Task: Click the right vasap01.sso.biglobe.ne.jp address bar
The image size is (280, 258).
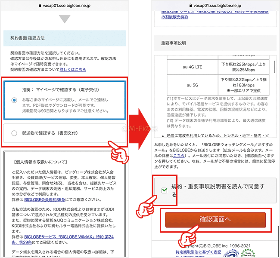Action: click(x=215, y=6)
